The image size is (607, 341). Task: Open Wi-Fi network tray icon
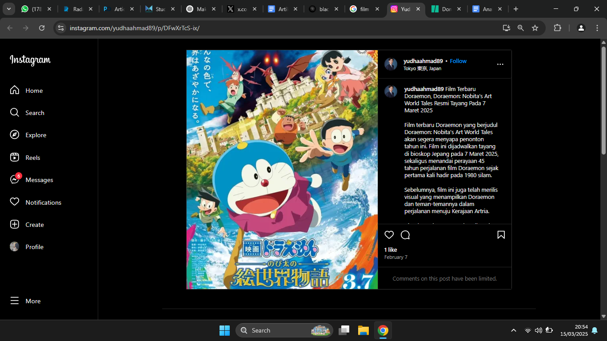[x=528, y=330]
